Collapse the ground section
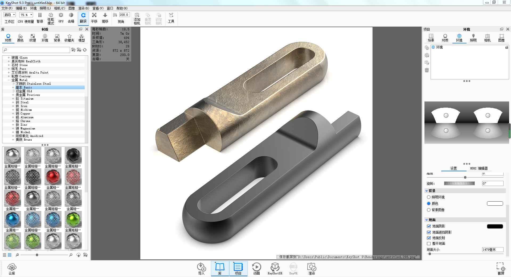The height and width of the screenshot is (277, 511). 427,220
